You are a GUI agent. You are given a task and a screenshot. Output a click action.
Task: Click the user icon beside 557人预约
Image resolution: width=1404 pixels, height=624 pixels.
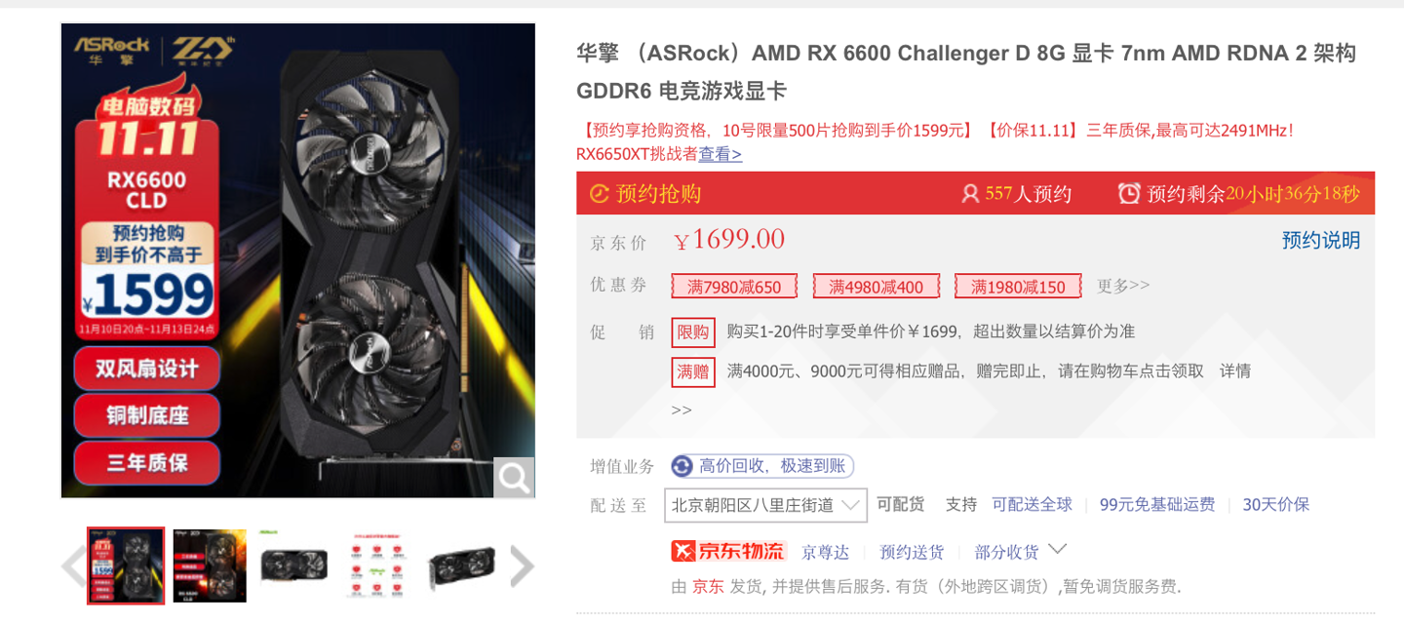tap(970, 194)
